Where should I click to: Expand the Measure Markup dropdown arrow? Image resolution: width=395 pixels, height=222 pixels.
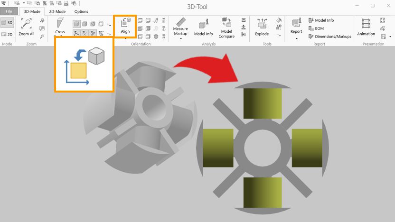coord(180,38)
